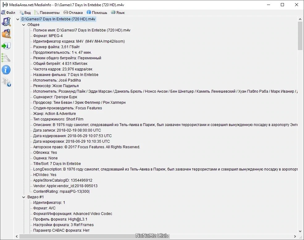Select the Формат: MPEG-4 row
Image resolution: width=304 pixels, height=240 pixels.
click(x=48, y=36)
